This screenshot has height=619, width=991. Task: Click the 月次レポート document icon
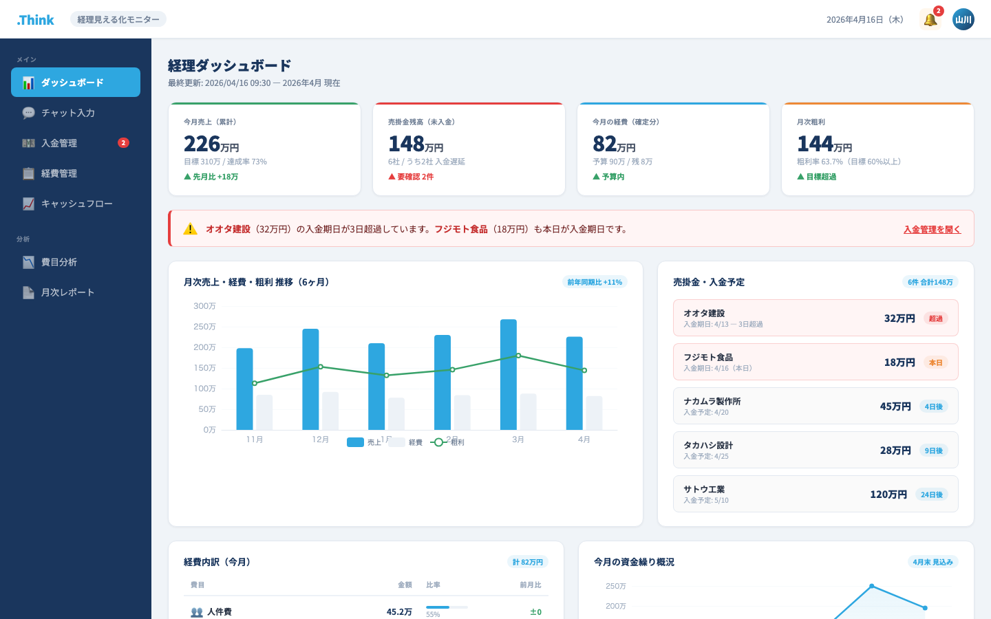[x=28, y=292]
